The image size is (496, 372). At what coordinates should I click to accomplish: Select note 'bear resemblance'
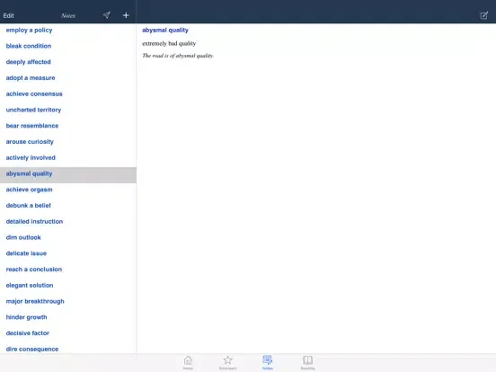(68, 126)
